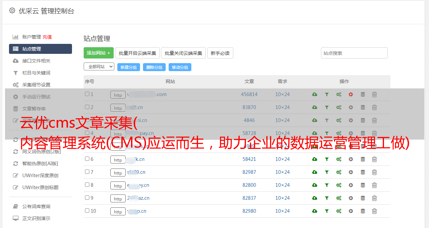Open 栏目与关键词 in the sidebar
Image resolution: width=429 pixels, height=228 pixels.
(x=36, y=73)
